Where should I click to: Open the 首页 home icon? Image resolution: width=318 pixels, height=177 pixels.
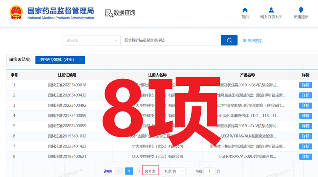click(x=245, y=10)
